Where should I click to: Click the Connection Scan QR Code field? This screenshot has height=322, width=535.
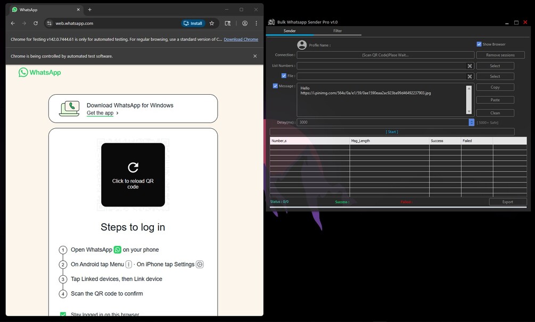(385, 55)
